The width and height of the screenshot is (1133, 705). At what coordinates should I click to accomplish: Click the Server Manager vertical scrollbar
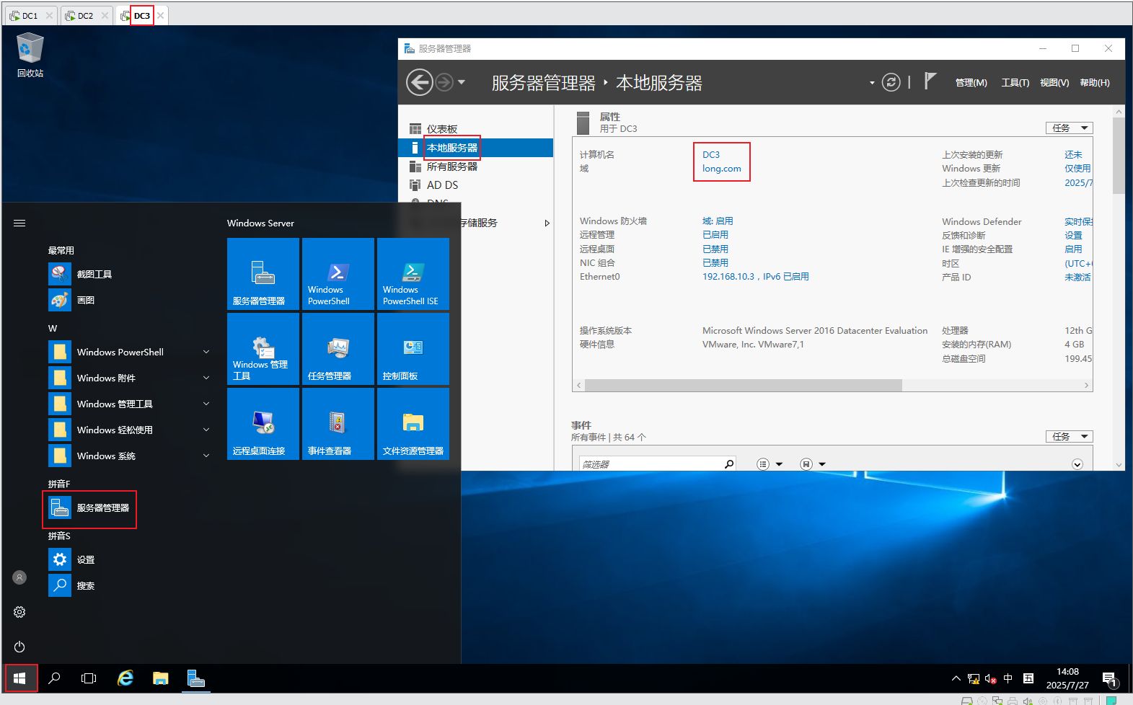pyautogui.click(x=1119, y=157)
